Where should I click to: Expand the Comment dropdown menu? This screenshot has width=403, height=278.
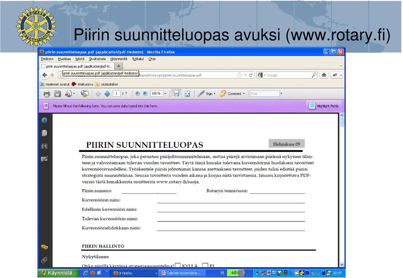[244, 94]
